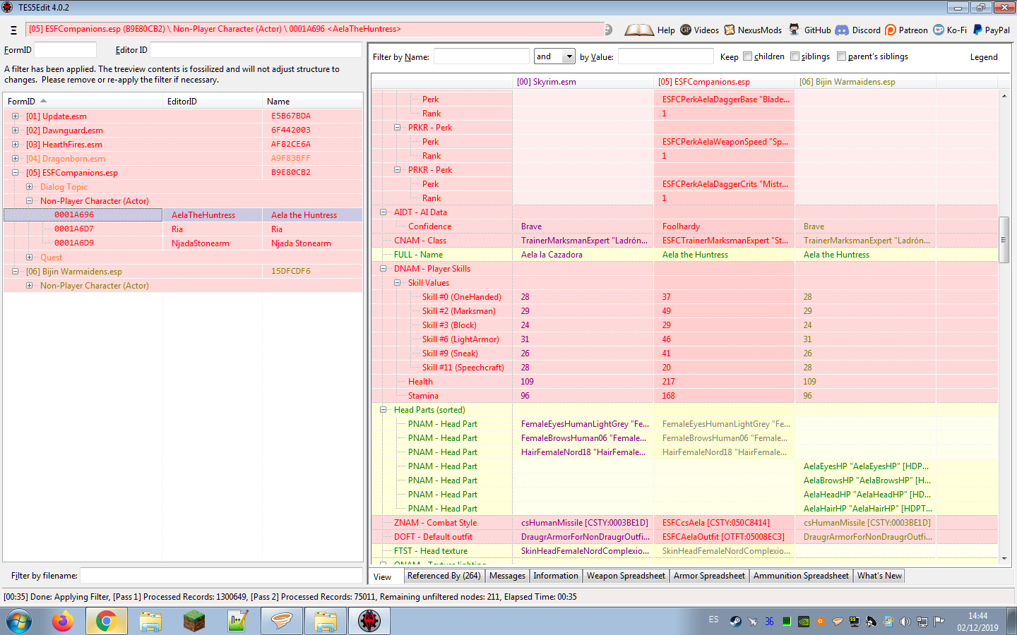This screenshot has width=1017, height=635.
Task: Click the [06] Bijin Warmaidens.esp column header
Action: [x=865, y=82]
